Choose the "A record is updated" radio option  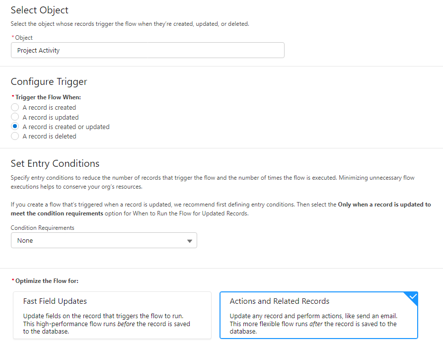(15, 117)
